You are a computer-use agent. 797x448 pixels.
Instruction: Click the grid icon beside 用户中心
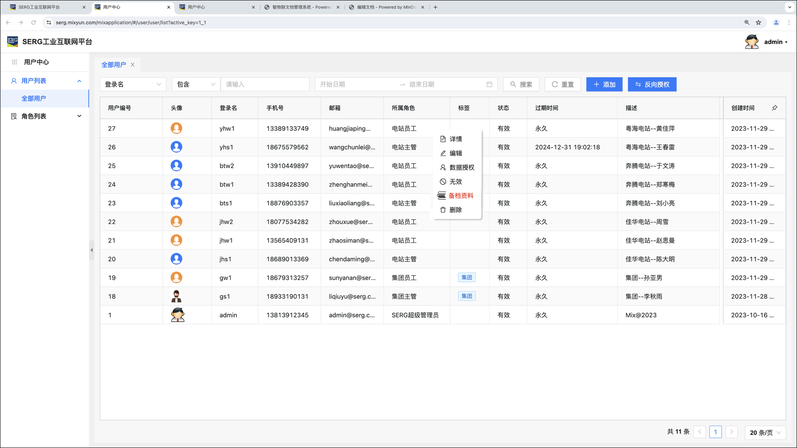point(14,62)
